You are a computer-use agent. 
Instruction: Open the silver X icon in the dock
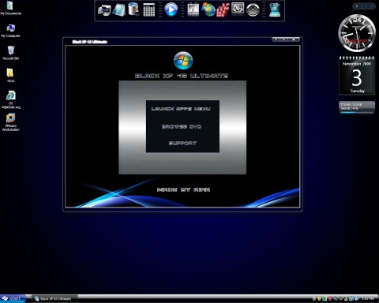pyautogui.click(x=193, y=10)
